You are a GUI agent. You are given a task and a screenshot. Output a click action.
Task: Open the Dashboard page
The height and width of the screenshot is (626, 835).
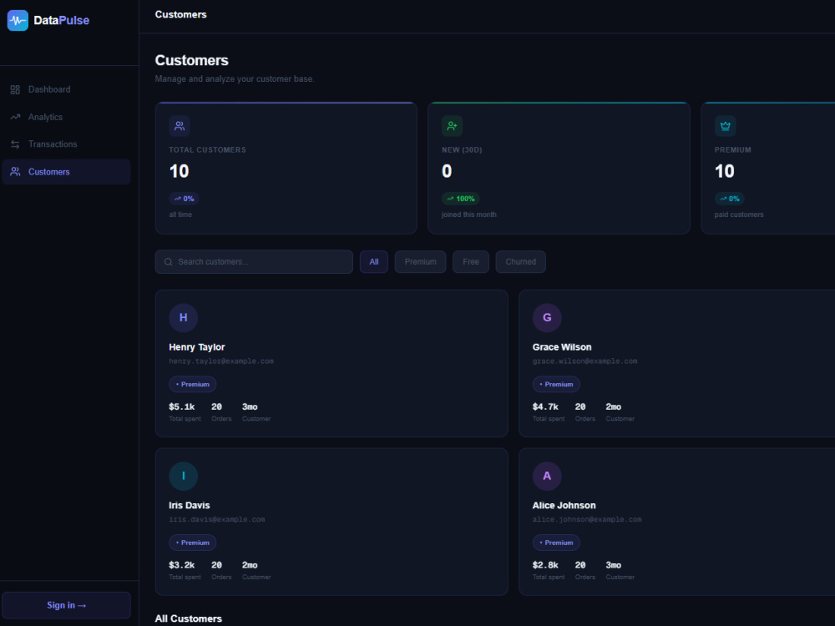tap(66, 89)
